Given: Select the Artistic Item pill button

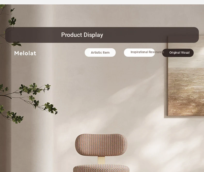Looking at the screenshot, I should click(x=100, y=53).
